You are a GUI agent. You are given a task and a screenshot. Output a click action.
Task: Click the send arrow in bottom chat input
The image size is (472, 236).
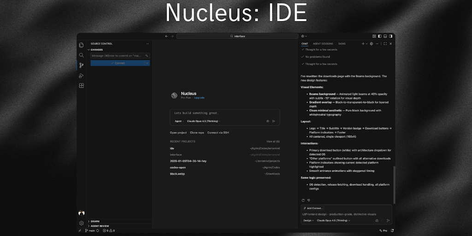388,220
